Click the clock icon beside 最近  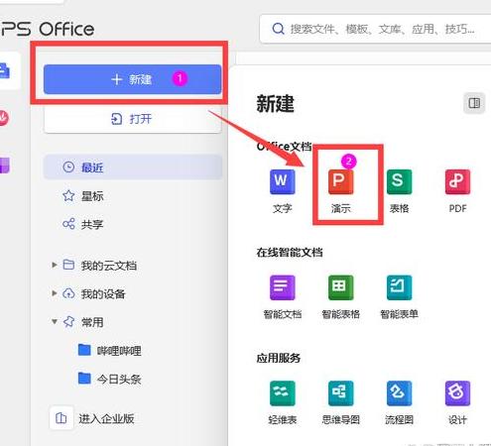68,167
